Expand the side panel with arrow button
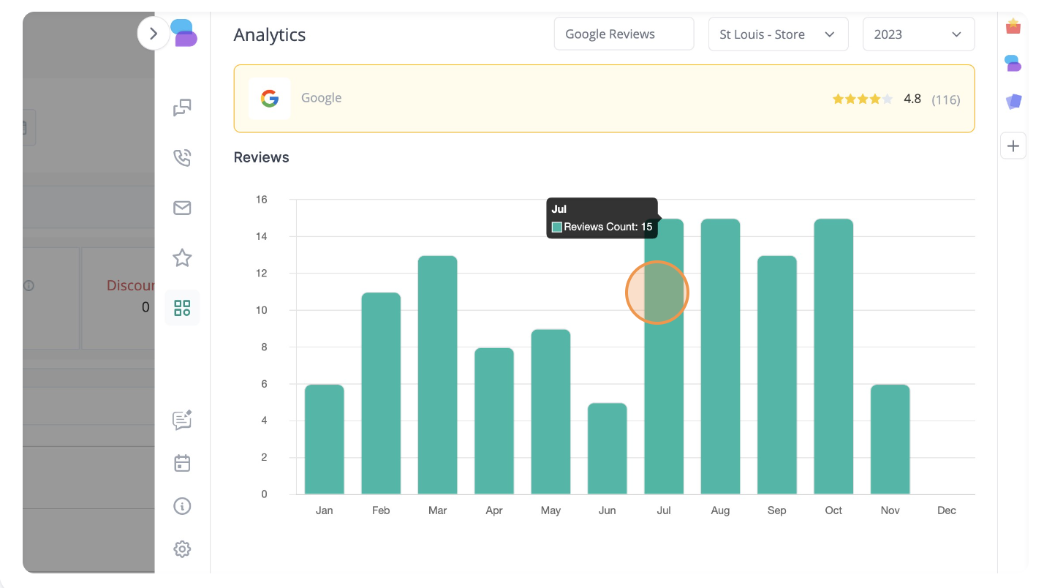The image size is (1044, 588). click(x=154, y=34)
